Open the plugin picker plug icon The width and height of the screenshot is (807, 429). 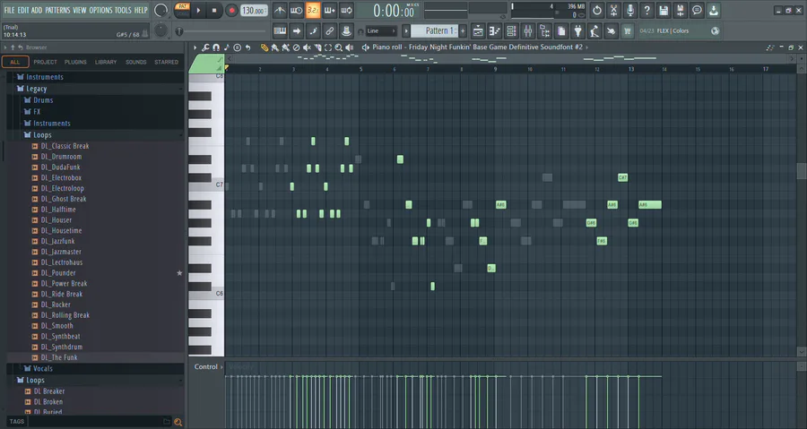click(x=578, y=30)
